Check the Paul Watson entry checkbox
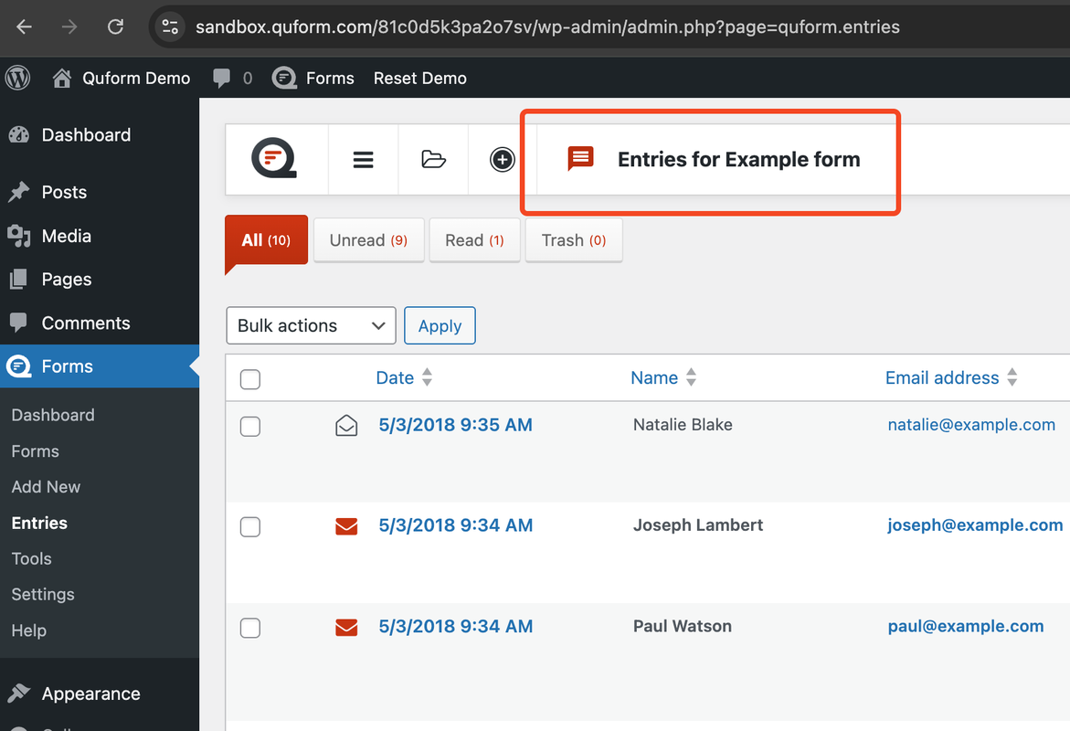Screen dimensions: 1070x731 tap(250, 627)
